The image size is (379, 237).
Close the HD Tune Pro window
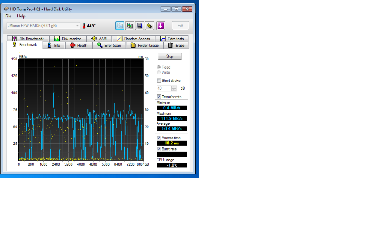[187, 9]
